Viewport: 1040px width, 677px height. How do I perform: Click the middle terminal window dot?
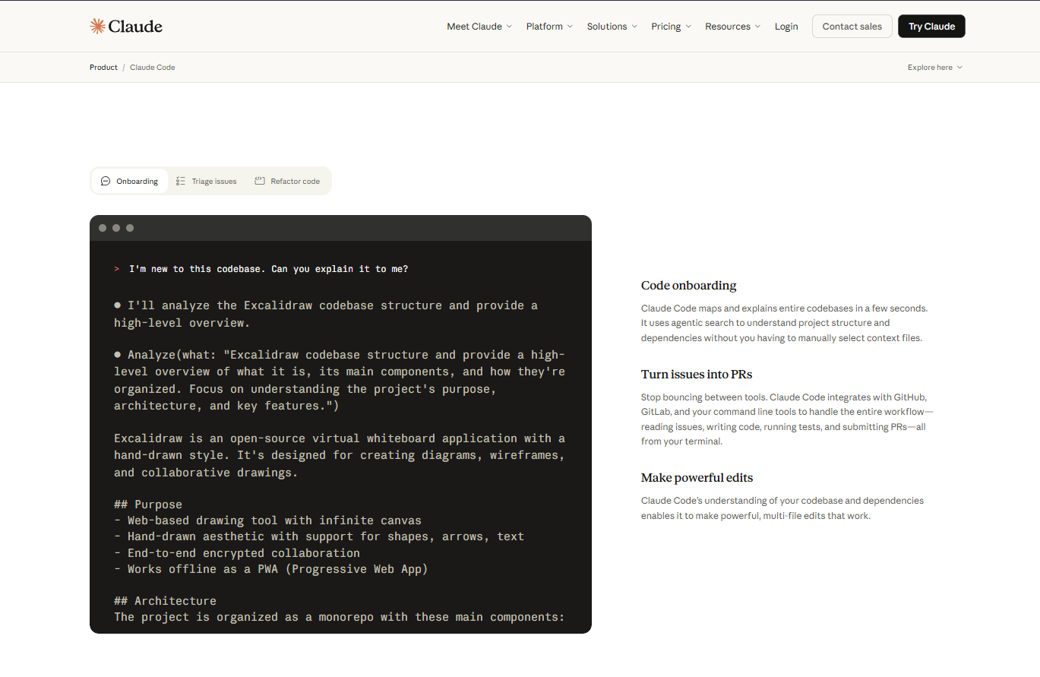[x=116, y=227]
